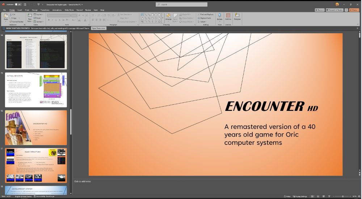Switch to Slide Sorter view icon
Screen dimensions: 362x199
coord(318,196)
